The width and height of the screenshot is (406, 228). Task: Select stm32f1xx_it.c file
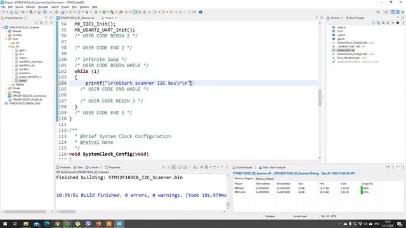coord(27,65)
